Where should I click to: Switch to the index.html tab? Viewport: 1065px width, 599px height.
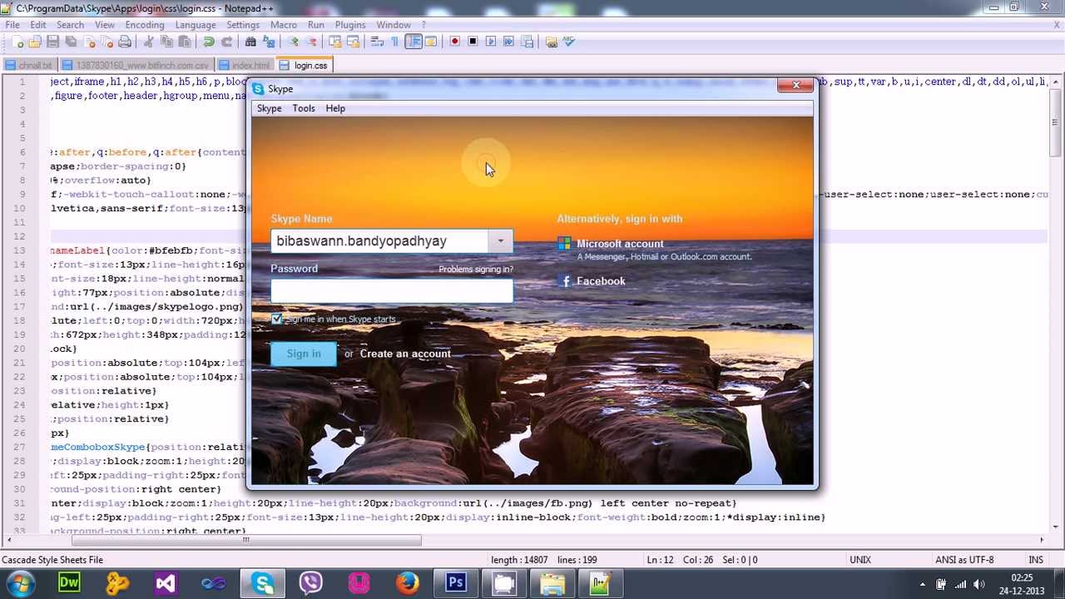click(x=245, y=66)
